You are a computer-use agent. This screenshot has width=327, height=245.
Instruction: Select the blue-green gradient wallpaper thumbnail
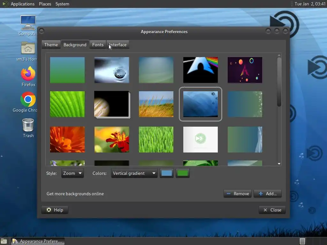67,70
